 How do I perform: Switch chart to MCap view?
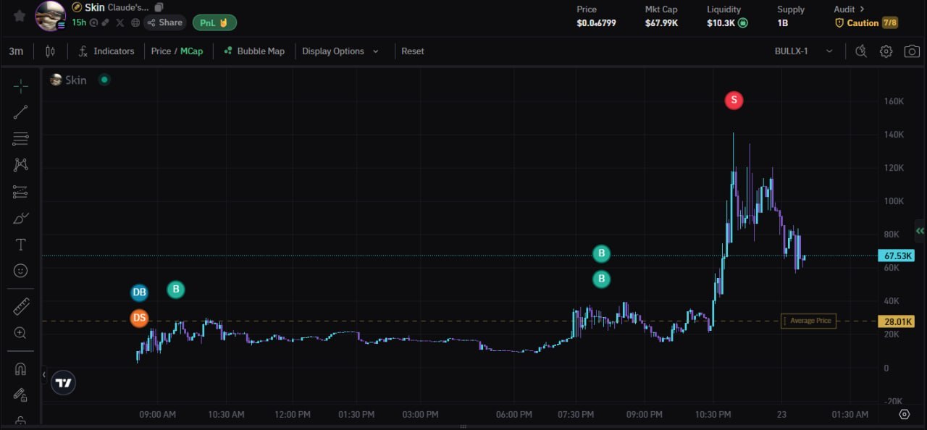192,51
